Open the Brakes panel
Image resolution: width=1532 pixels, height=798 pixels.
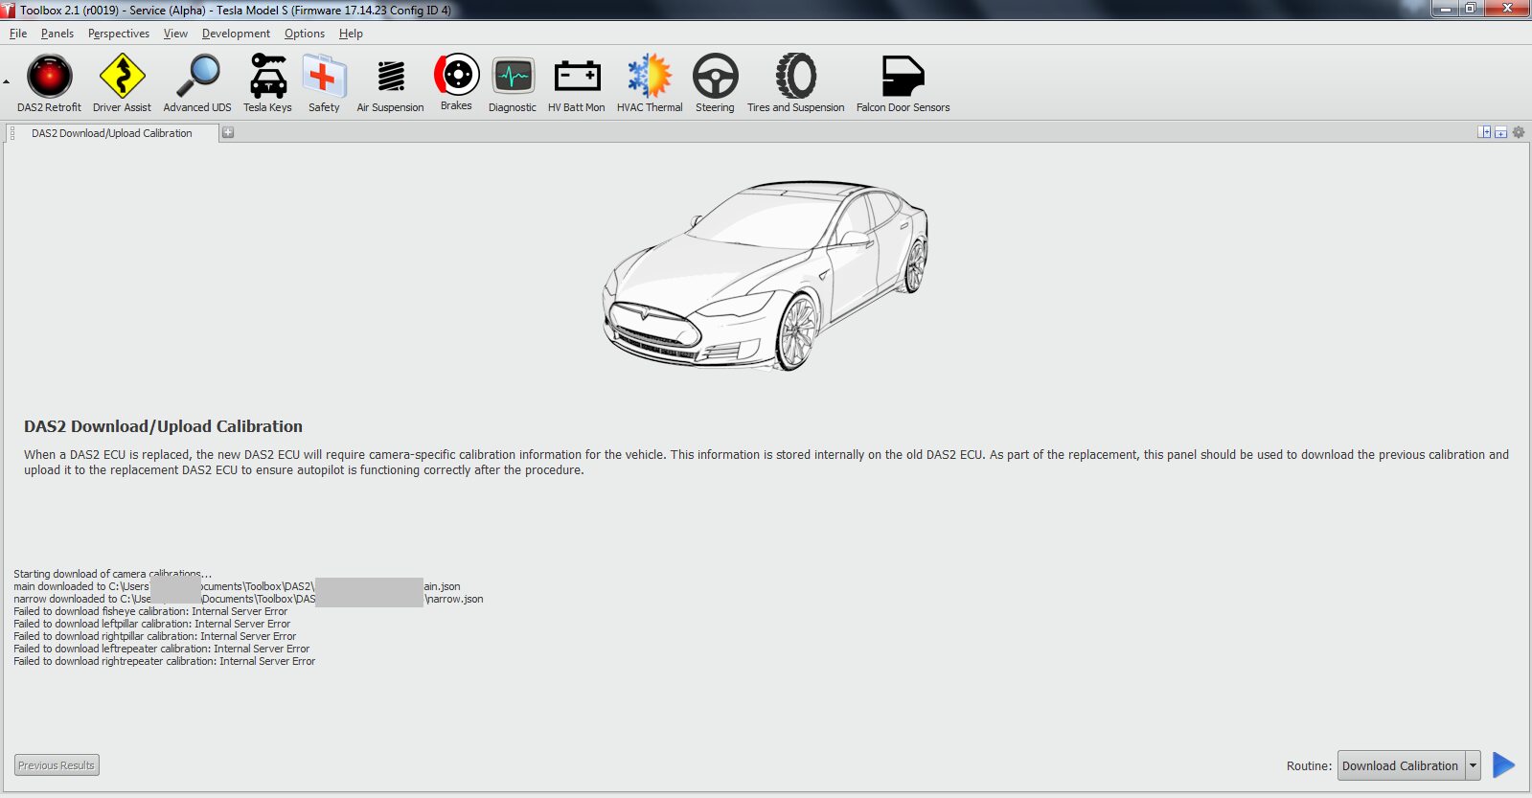(x=456, y=77)
